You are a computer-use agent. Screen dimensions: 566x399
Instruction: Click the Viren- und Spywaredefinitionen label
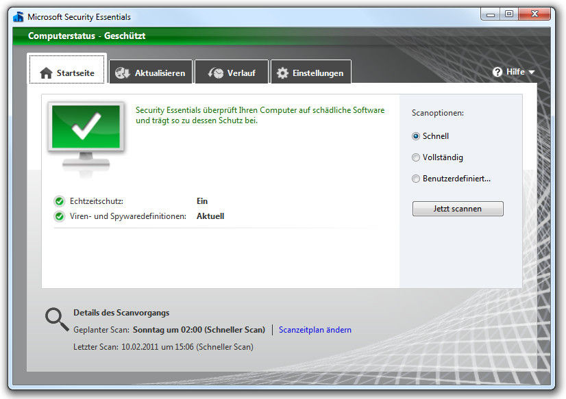coord(128,216)
